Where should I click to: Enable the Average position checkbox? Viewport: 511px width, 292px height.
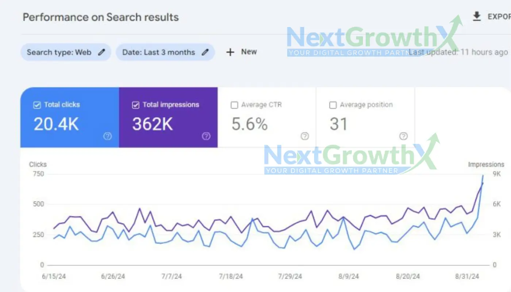[333, 105]
